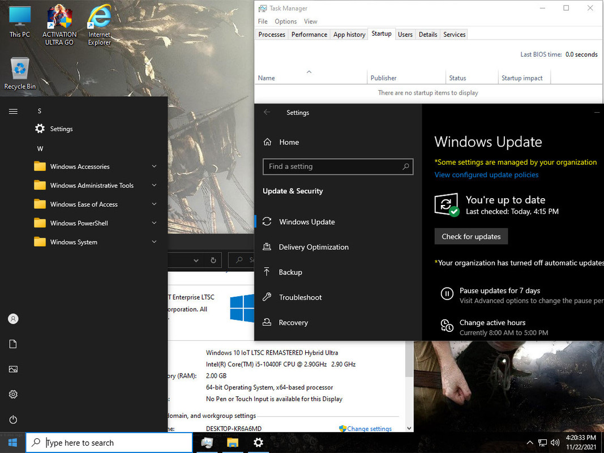Sort by Status column
The image size is (604, 453).
[x=472, y=76]
